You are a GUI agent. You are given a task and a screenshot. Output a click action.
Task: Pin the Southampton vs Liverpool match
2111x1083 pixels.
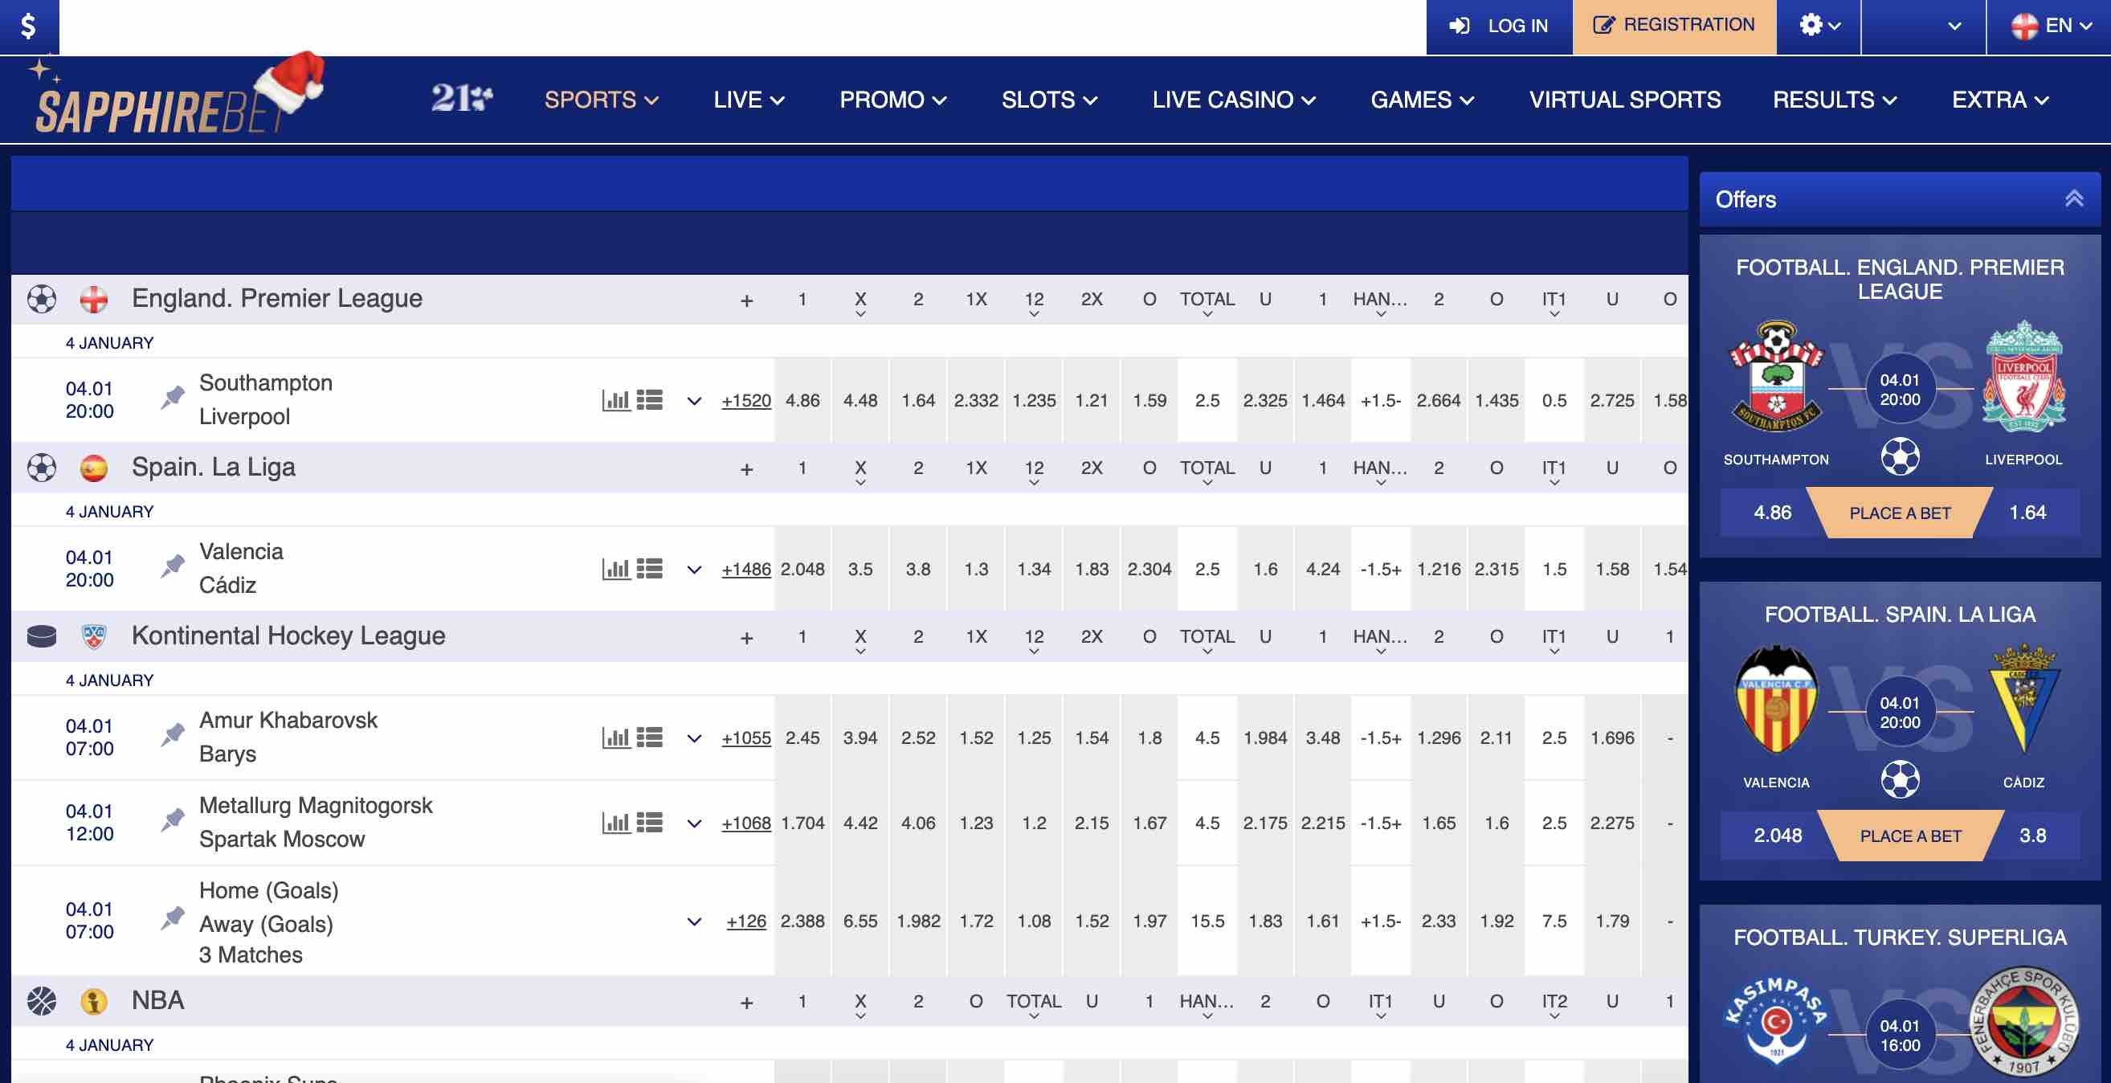point(172,398)
